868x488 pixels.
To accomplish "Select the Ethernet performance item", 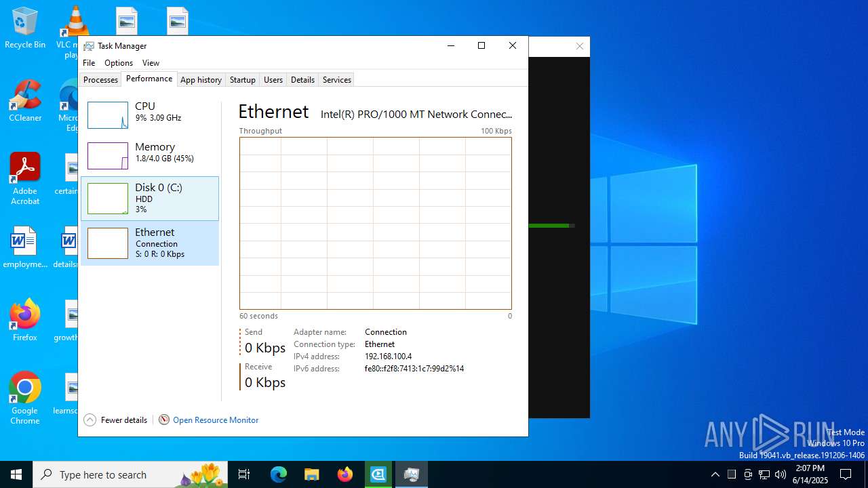I will pos(150,243).
